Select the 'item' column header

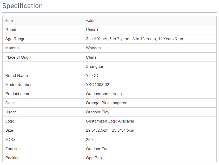coord(9,21)
